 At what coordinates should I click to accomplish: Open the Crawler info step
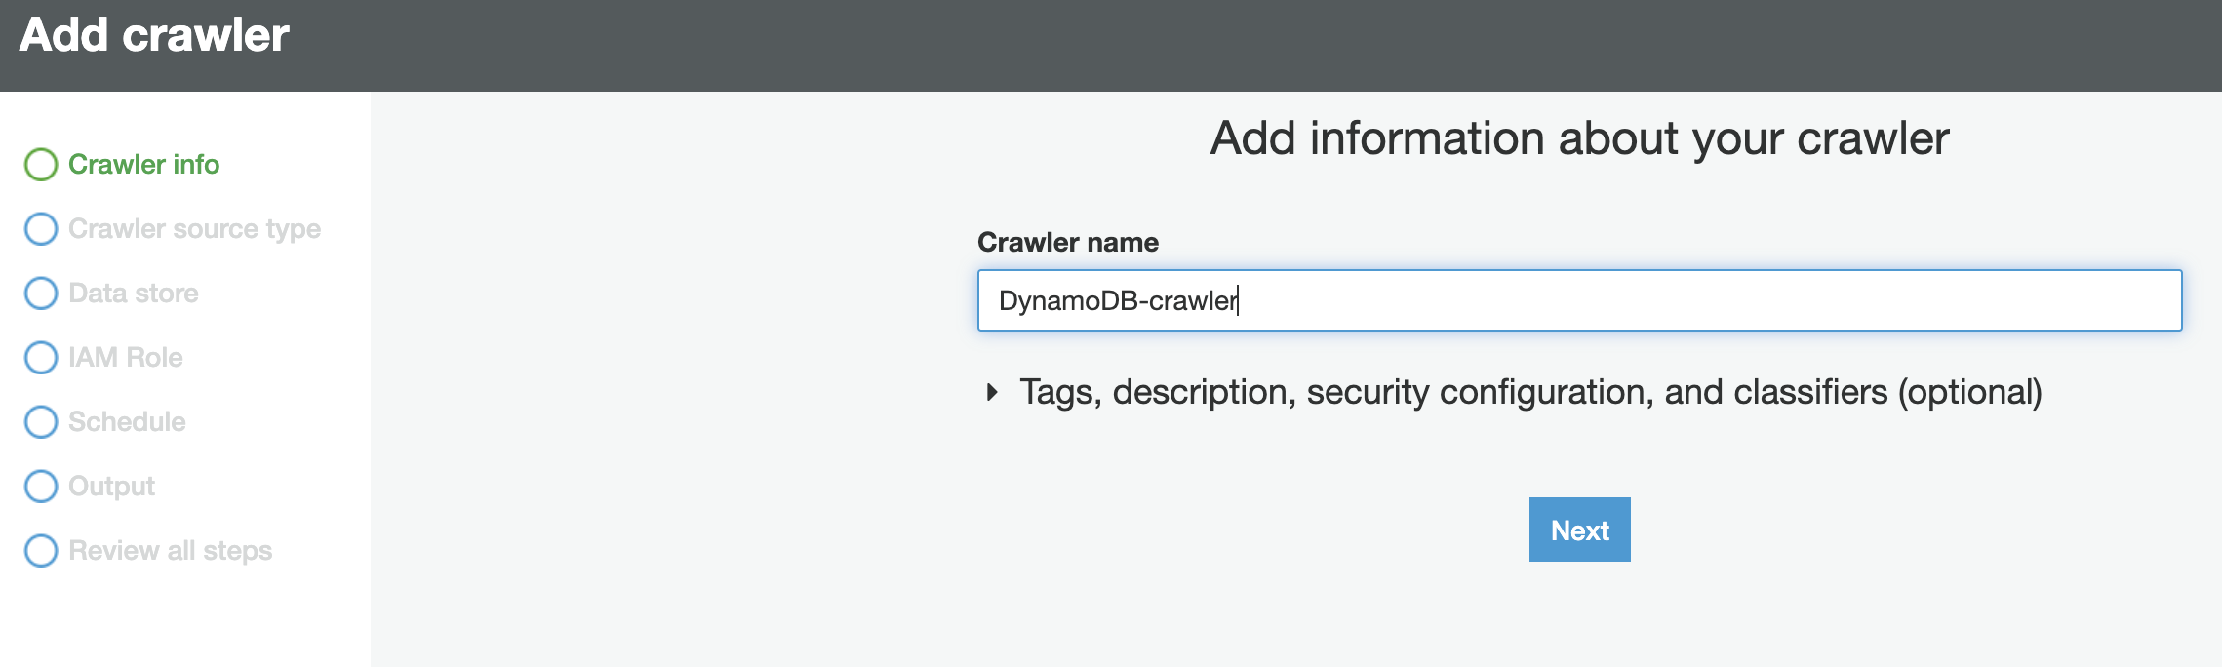click(143, 165)
